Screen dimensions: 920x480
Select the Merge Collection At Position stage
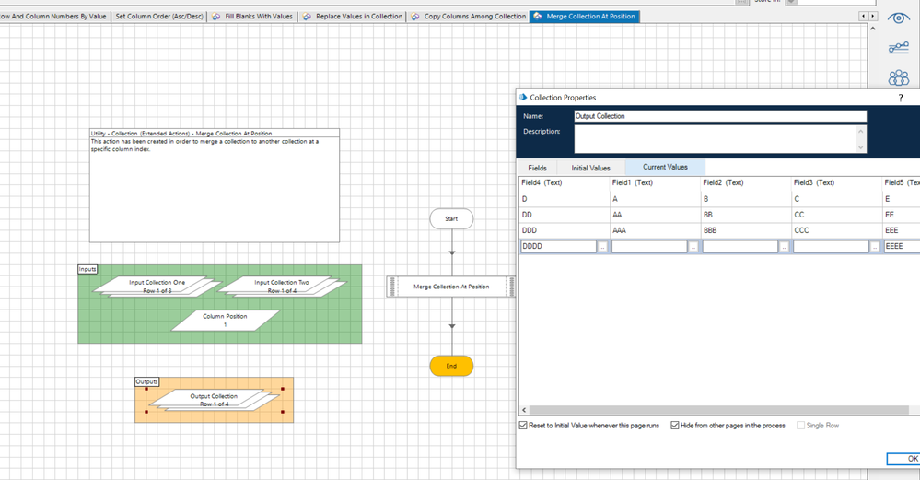(x=451, y=287)
